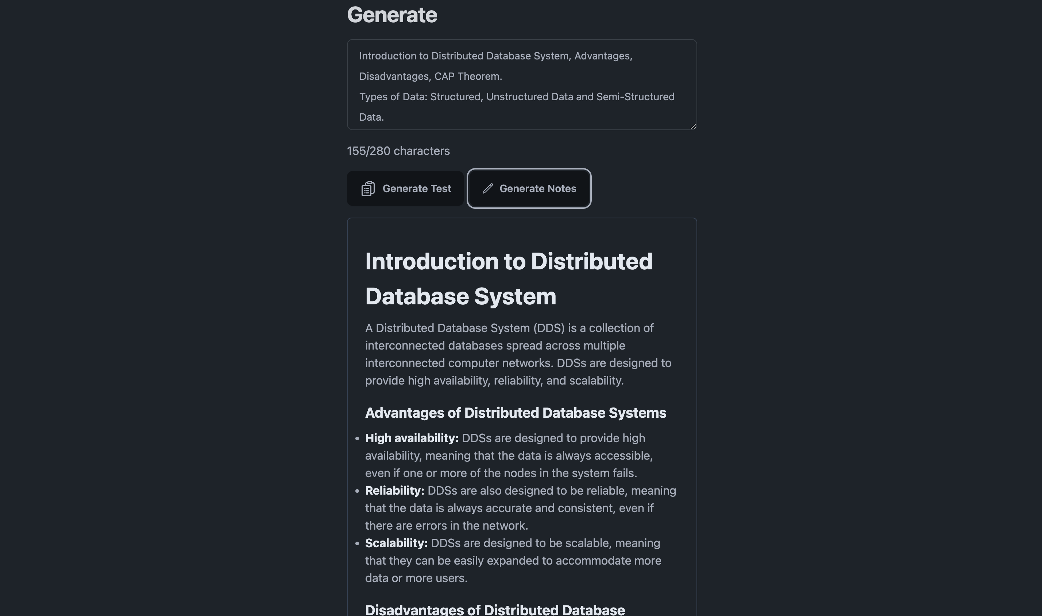Click the 155/280 characters counter
The image size is (1042, 616).
click(x=398, y=151)
